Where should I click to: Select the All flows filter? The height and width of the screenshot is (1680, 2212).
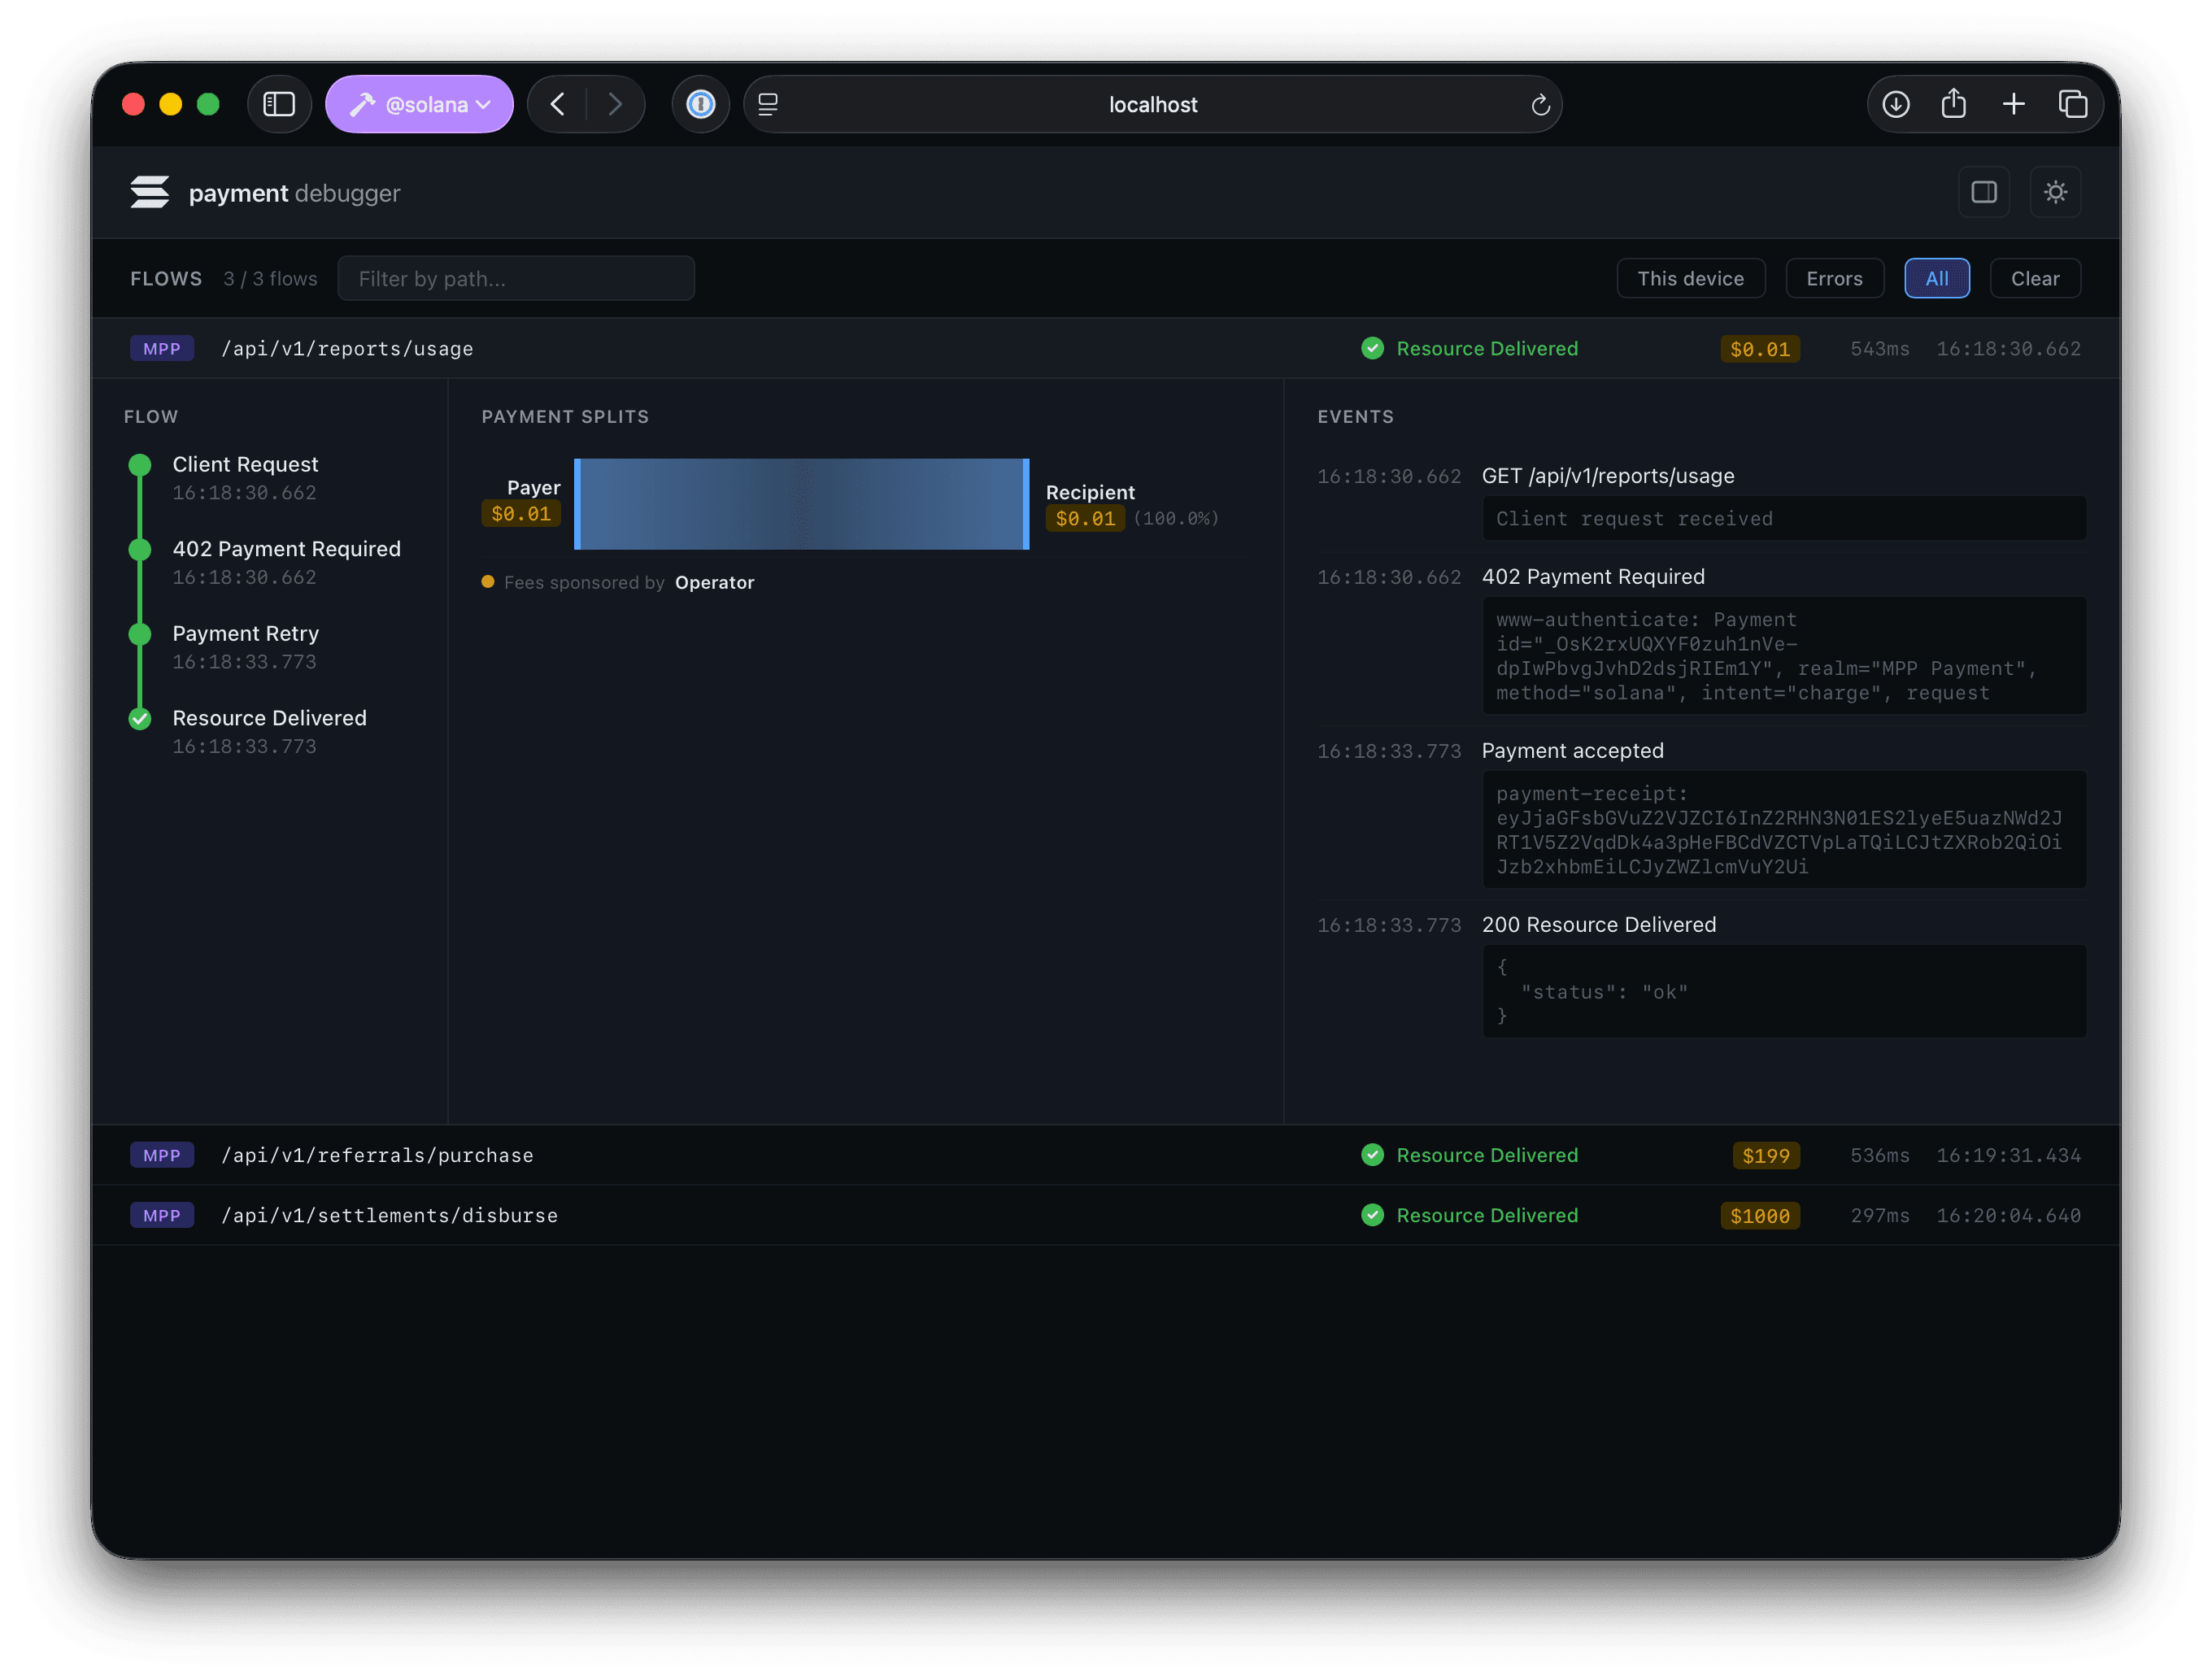coord(1937,278)
